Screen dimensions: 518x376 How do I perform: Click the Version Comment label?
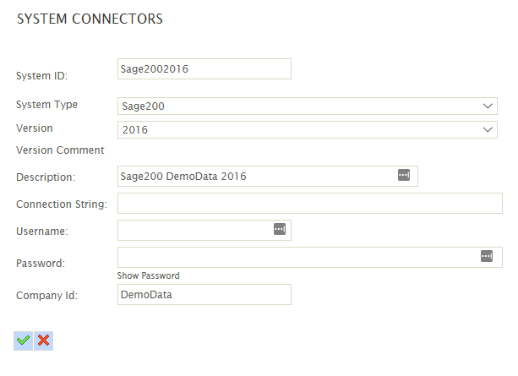tap(60, 150)
